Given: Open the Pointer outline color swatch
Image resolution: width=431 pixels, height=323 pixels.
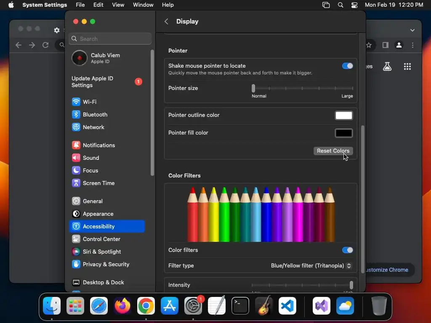Looking at the screenshot, I should pos(343,115).
